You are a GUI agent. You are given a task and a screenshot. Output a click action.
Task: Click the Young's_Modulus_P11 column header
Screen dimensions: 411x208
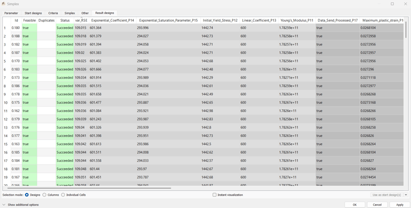[x=297, y=21]
